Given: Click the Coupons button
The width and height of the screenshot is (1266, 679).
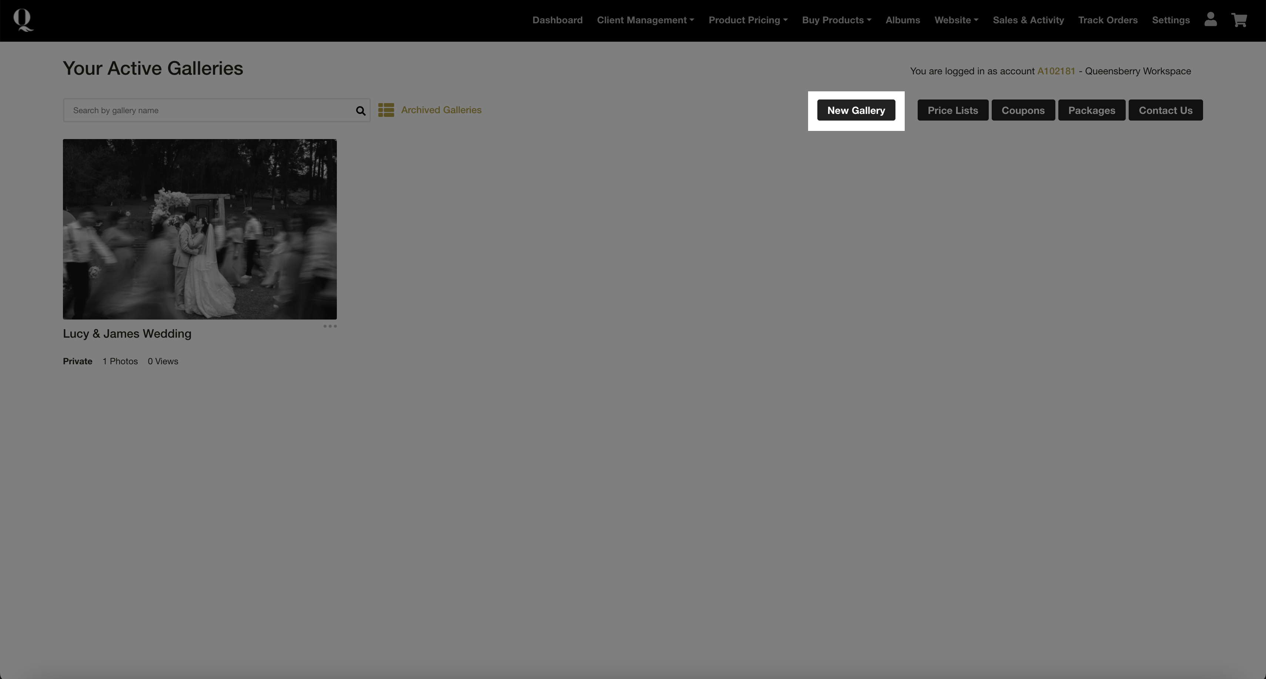Looking at the screenshot, I should pos(1023,110).
